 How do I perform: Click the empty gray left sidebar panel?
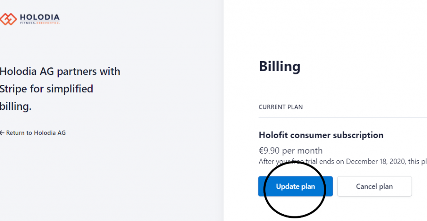pyautogui.click(x=112, y=177)
